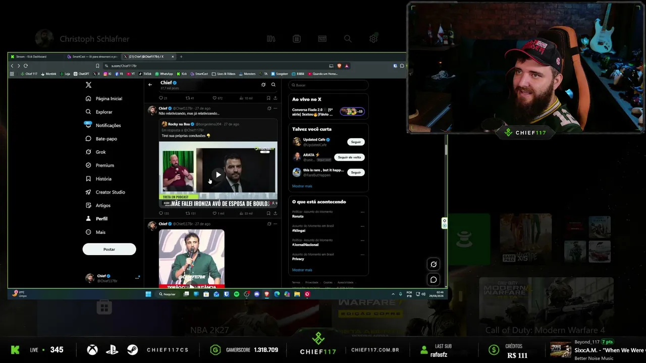Open Bate-papo messages in sidebar
The width and height of the screenshot is (646, 363).
click(x=101, y=139)
